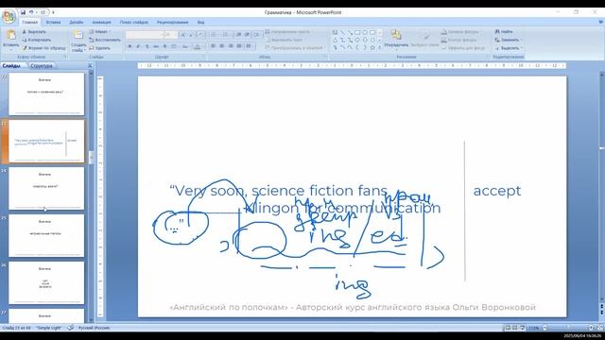This screenshot has height=340, width=605.
Task: Click the Восстановить reset slide button
Action: tap(105, 40)
